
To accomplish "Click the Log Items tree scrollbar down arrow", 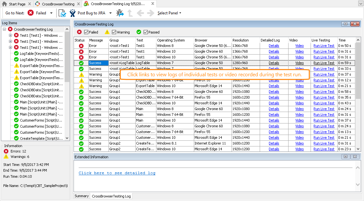I will (67, 138).
